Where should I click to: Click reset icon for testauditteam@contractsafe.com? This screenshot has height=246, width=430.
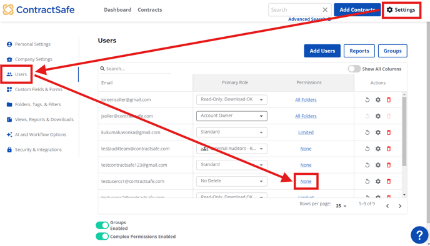pos(367,149)
